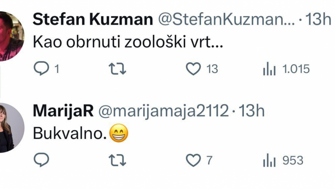Retweet MarijaR's "Bukvalno." reply
The image size is (335, 189).
pos(117,161)
